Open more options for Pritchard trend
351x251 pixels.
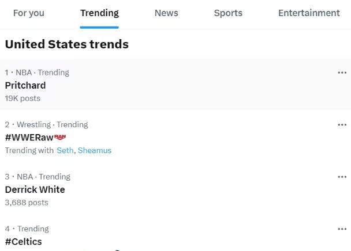[x=342, y=73]
